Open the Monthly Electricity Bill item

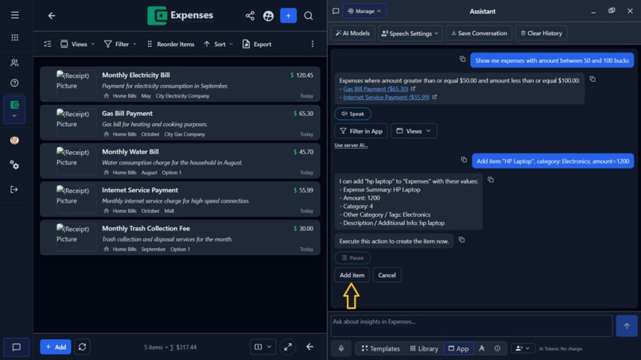(x=180, y=84)
